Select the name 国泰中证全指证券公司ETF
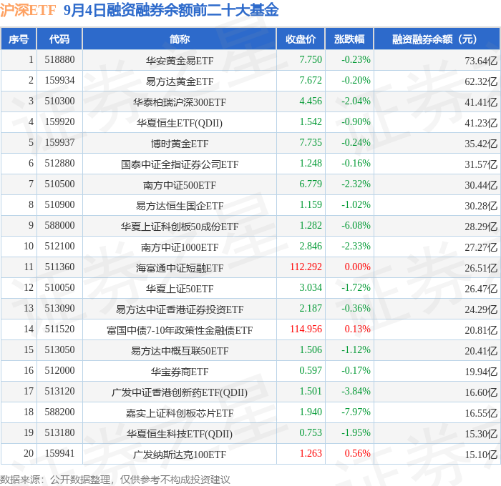 (180, 164)
